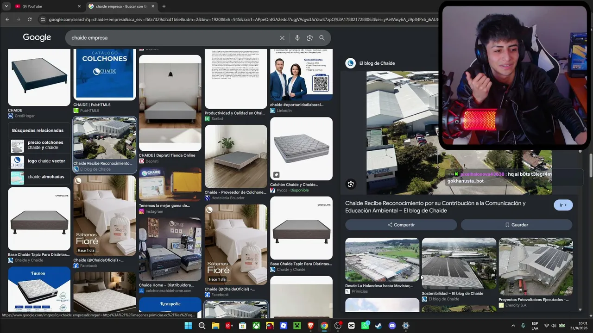Launch Roblox from taskbar
The image size is (593, 333).
[x=283, y=326]
